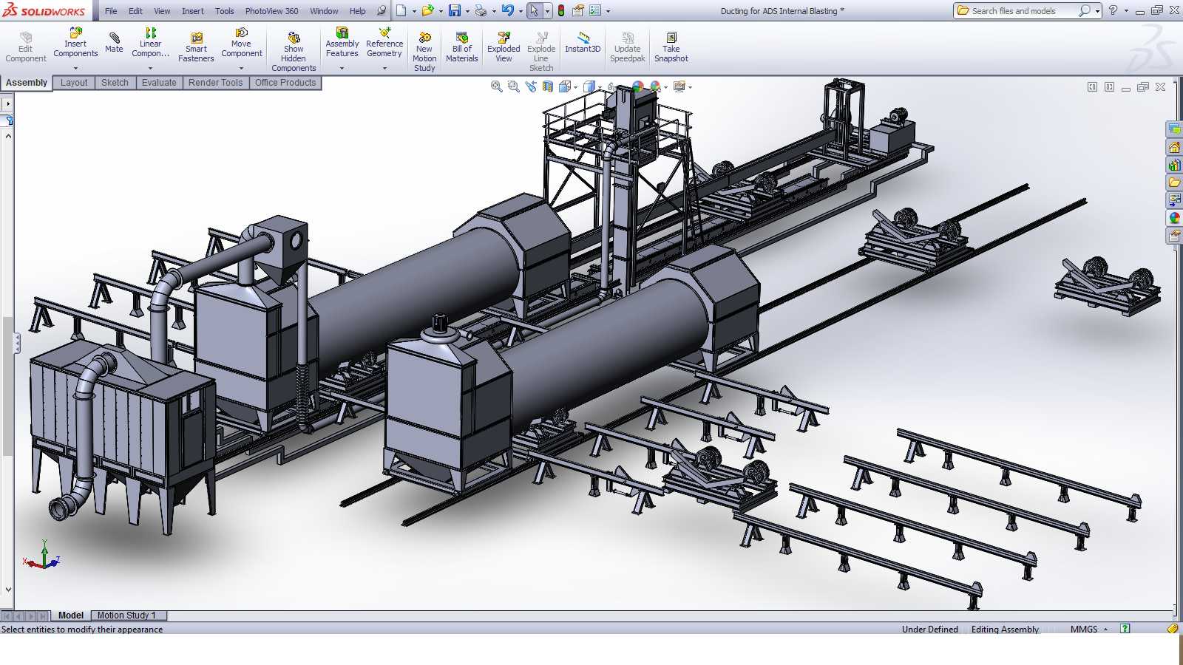Save the document with the floppy icon
This screenshot has width=1183, height=665.
[x=455, y=10]
